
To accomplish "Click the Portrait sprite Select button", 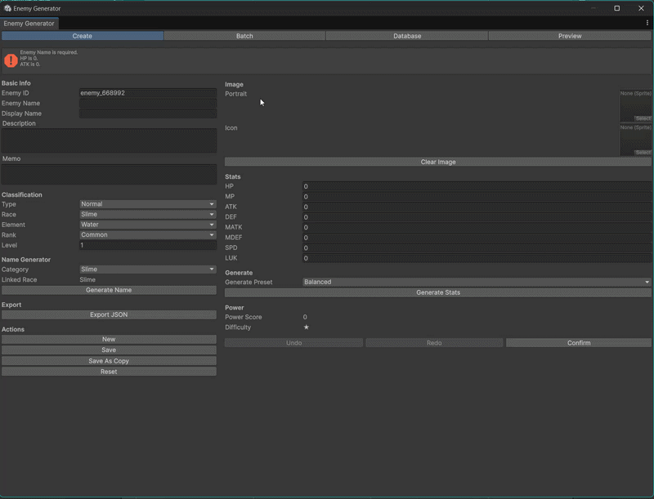I will [643, 118].
